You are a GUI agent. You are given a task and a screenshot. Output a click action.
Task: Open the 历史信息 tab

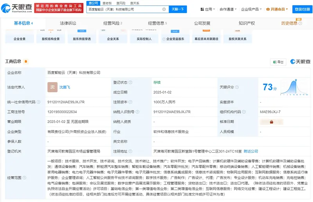coord(289,23)
